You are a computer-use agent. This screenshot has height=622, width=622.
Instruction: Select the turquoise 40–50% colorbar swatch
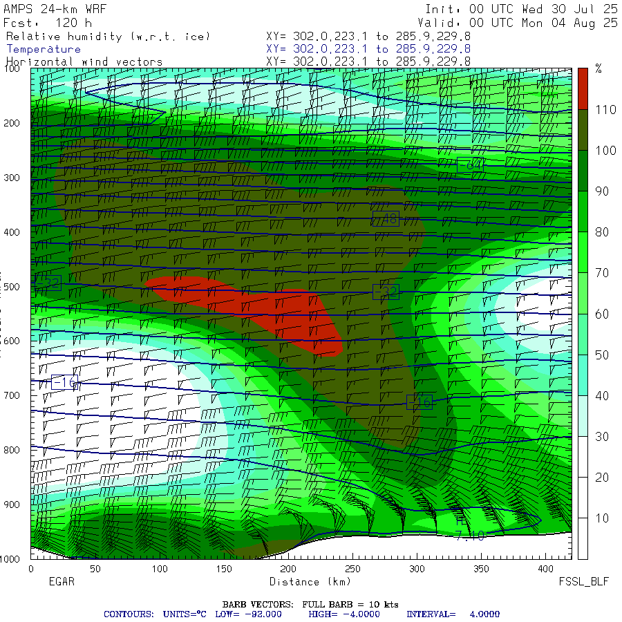[583, 375]
